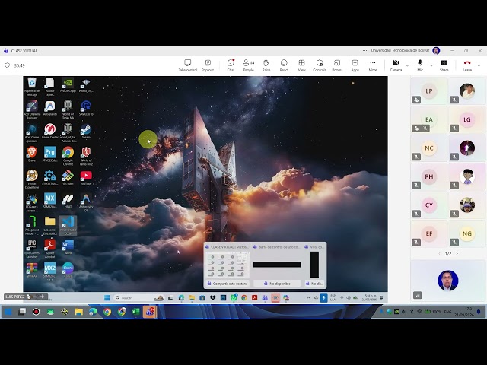This screenshot has height=365, width=487.
Task: Toggle the Mic mute
Action: [420, 65]
